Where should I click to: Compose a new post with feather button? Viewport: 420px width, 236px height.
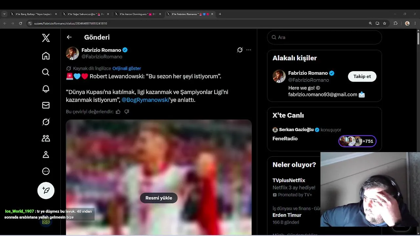[46, 190]
